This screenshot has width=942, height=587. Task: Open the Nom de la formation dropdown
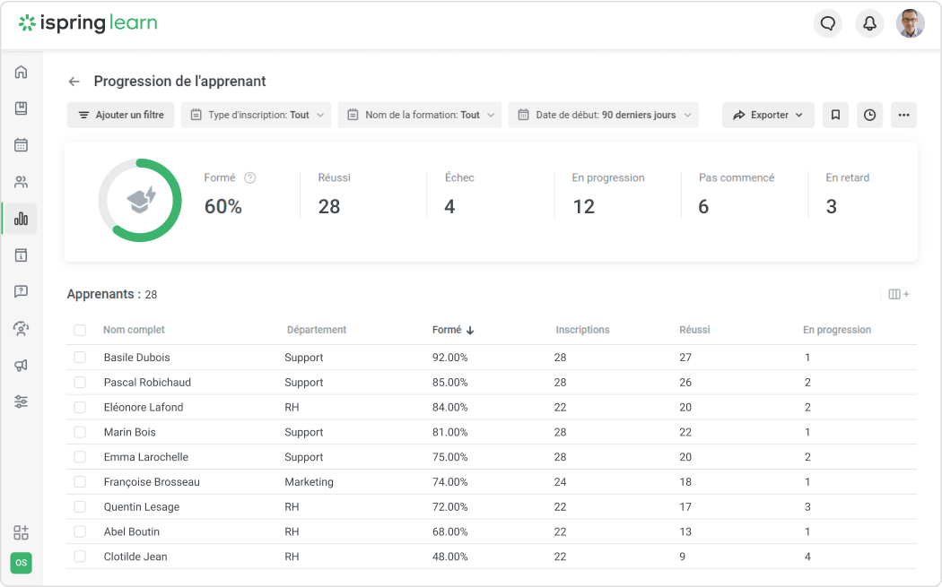coord(419,115)
